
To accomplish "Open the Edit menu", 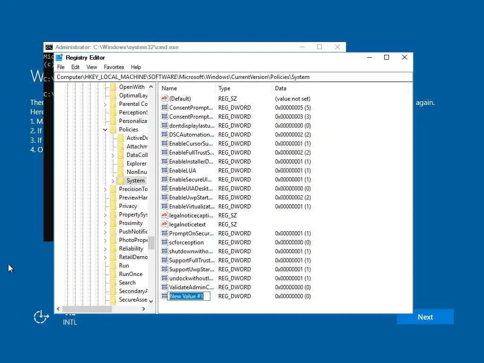I will pos(75,67).
